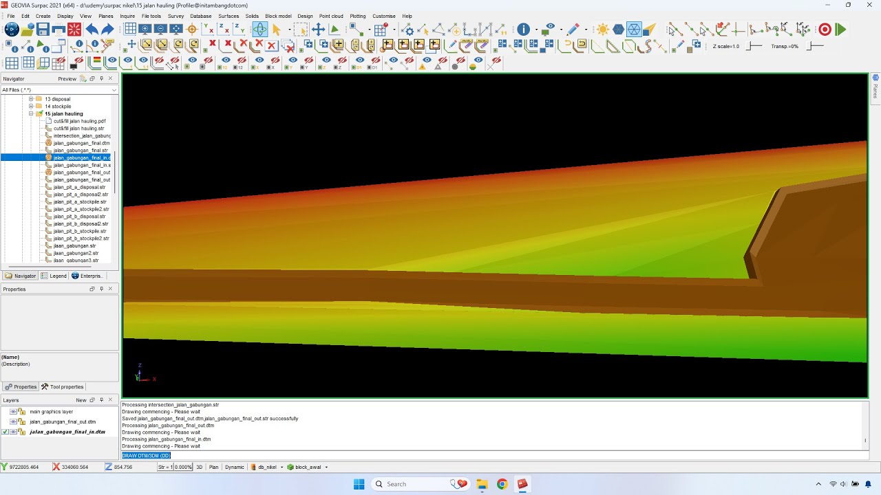881x495 pixels.
Task: Open the db_nikel database dropdown
Action: coord(282,467)
